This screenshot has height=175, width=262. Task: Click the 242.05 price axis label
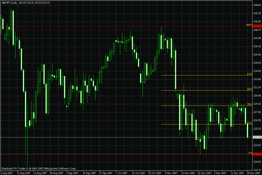[x=257, y=21]
